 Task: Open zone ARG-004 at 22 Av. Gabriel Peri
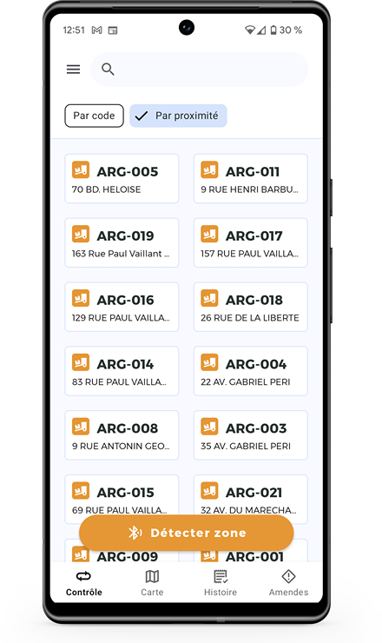pos(250,371)
